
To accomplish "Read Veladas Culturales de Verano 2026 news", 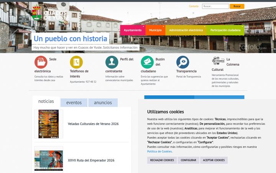I will pos(93,124).
